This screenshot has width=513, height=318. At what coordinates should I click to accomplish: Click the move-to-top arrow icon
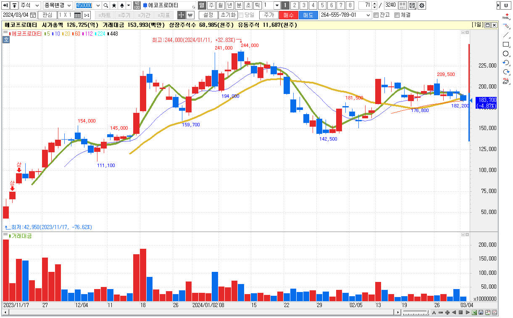[x=15, y=5]
